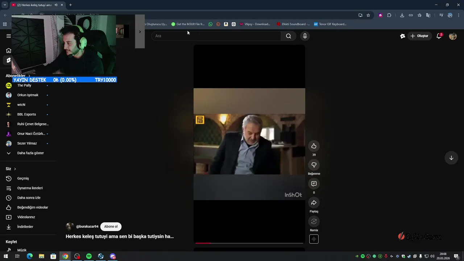Viewport: 464px width, 261px height.
Task: Click the Oluştur create button
Action: [x=419, y=36]
